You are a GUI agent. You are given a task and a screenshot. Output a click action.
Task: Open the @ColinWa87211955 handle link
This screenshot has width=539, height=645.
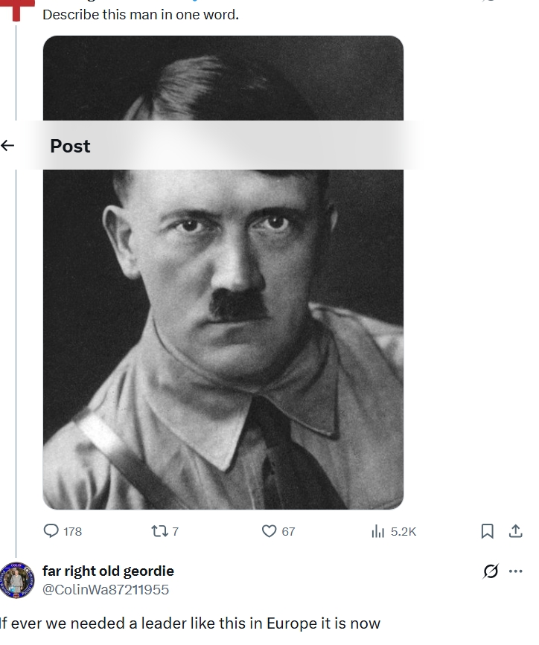click(106, 589)
